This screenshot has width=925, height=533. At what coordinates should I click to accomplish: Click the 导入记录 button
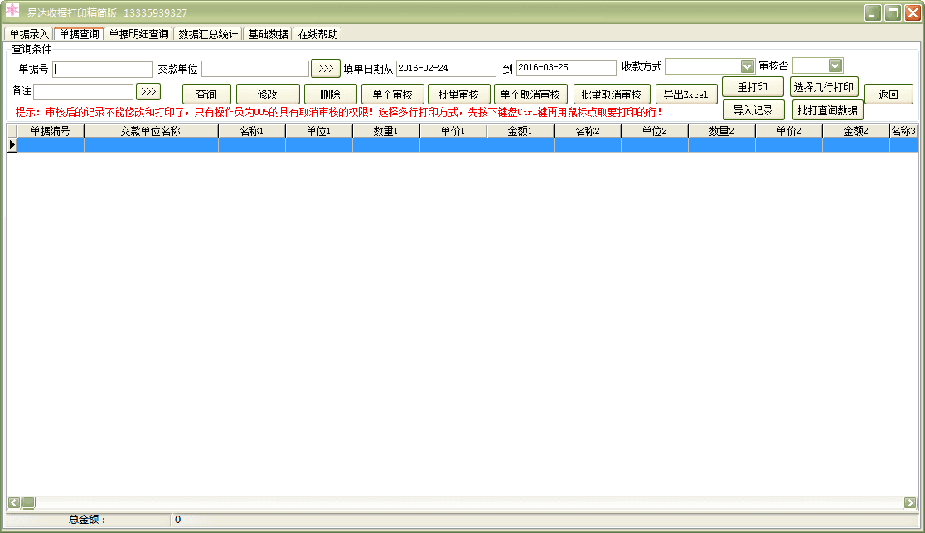coord(753,110)
